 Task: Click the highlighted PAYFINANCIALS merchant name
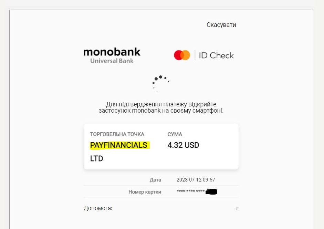[x=118, y=145]
